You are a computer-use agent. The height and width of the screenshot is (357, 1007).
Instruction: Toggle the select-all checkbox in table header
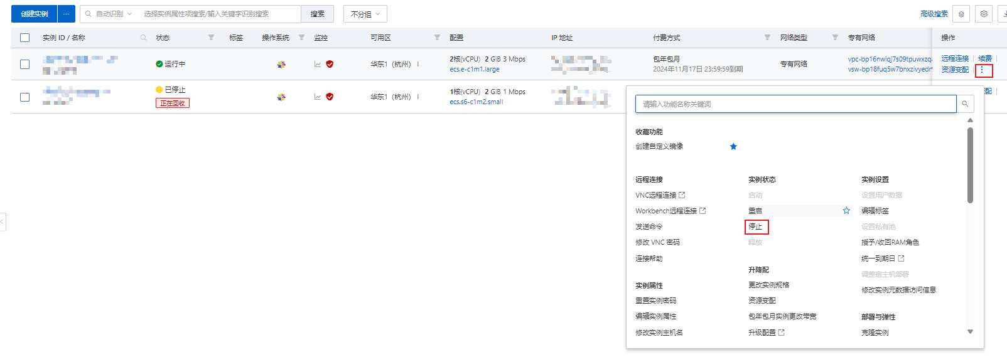coord(25,38)
